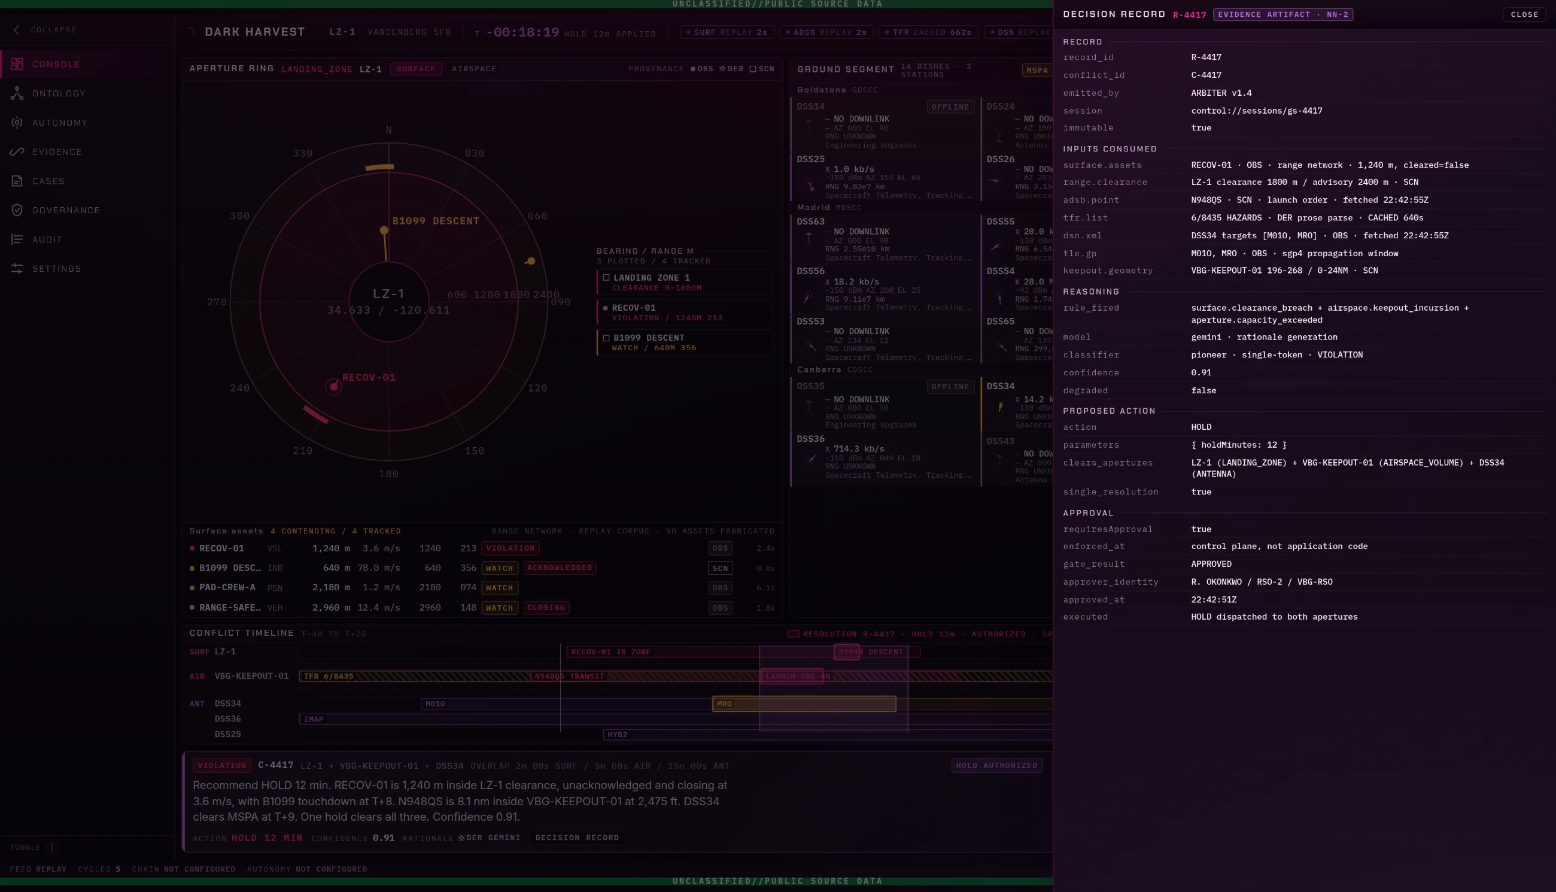Click the CLOSING tag on RANGE-SAFE row
Screen dimensions: 1556x892
pos(546,608)
